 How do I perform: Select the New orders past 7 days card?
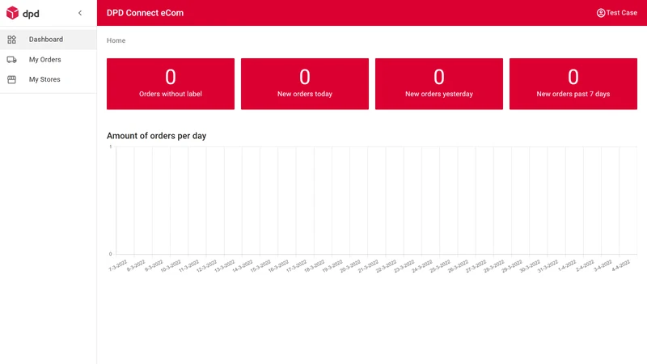[573, 84]
